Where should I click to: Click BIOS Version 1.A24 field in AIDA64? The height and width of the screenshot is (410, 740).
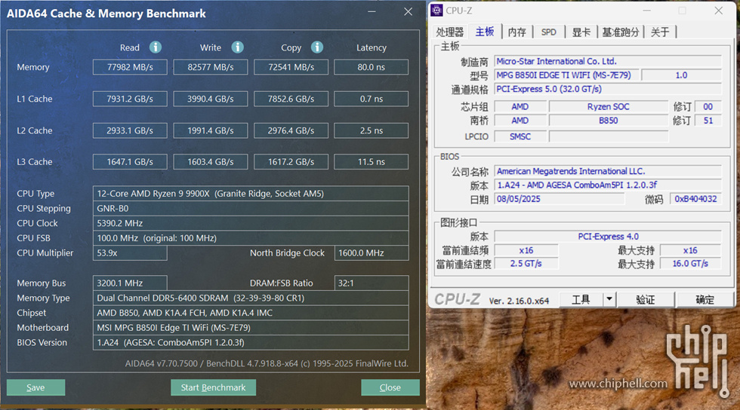pyautogui.click(x=251, y=343)
